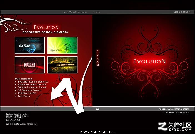Click the 'System Requirements:' heading
Screen dimensions: 195x134
pos(17,114)
